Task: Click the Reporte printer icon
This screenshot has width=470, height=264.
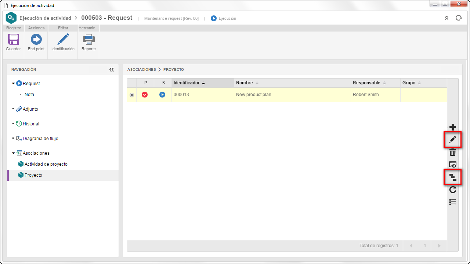Action: [88, 39]
